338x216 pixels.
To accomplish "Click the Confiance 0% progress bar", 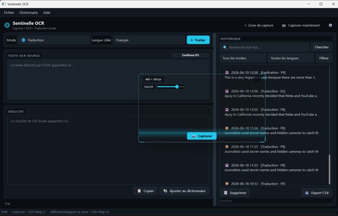I will 190,55.
